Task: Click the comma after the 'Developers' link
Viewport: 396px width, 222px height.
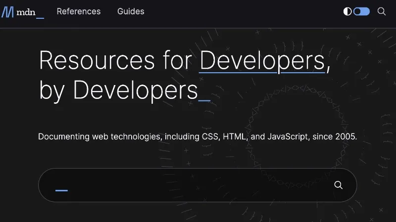Action: tap(328, 68)
